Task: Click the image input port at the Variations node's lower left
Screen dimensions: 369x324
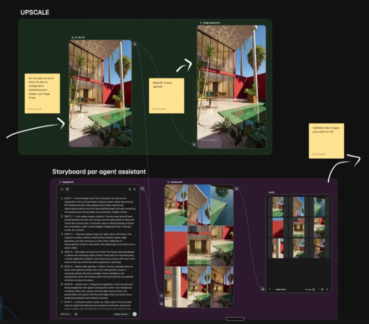Action: (x=161, y=304)
